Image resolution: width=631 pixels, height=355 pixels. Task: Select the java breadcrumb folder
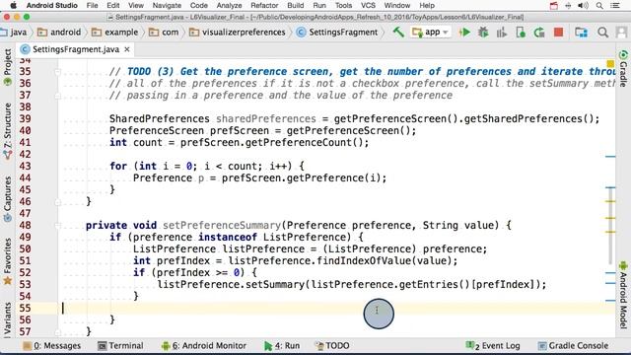point(15,33)
